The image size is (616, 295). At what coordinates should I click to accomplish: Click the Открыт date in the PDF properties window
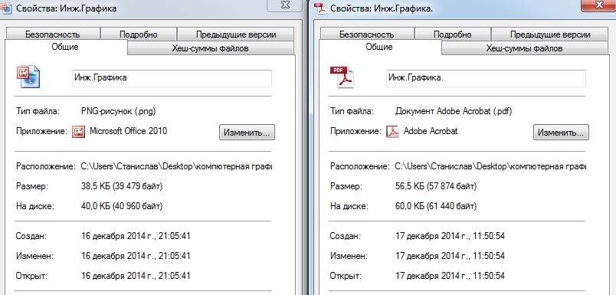[451, 275]
